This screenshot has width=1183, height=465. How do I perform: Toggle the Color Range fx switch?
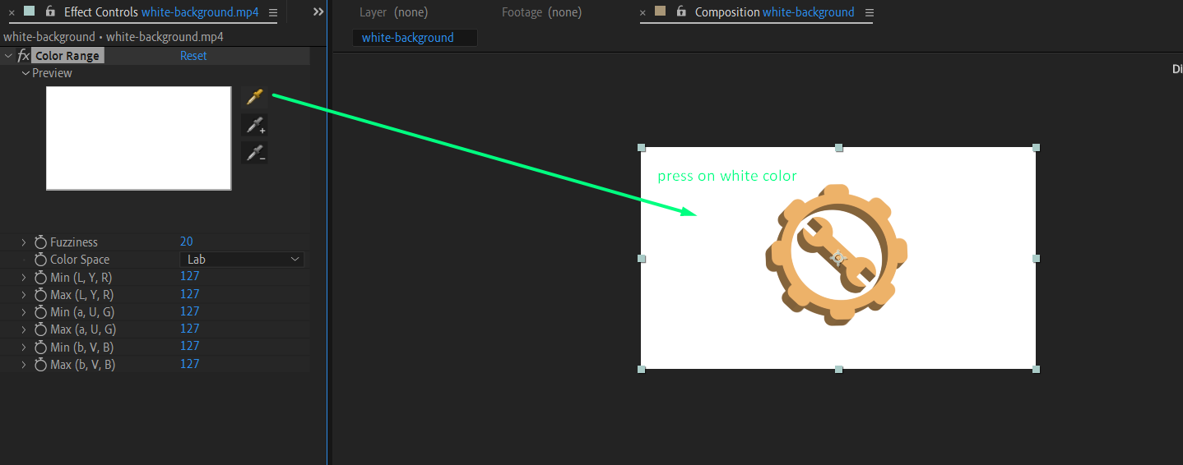pyautogui.click(x=23, y=56)
